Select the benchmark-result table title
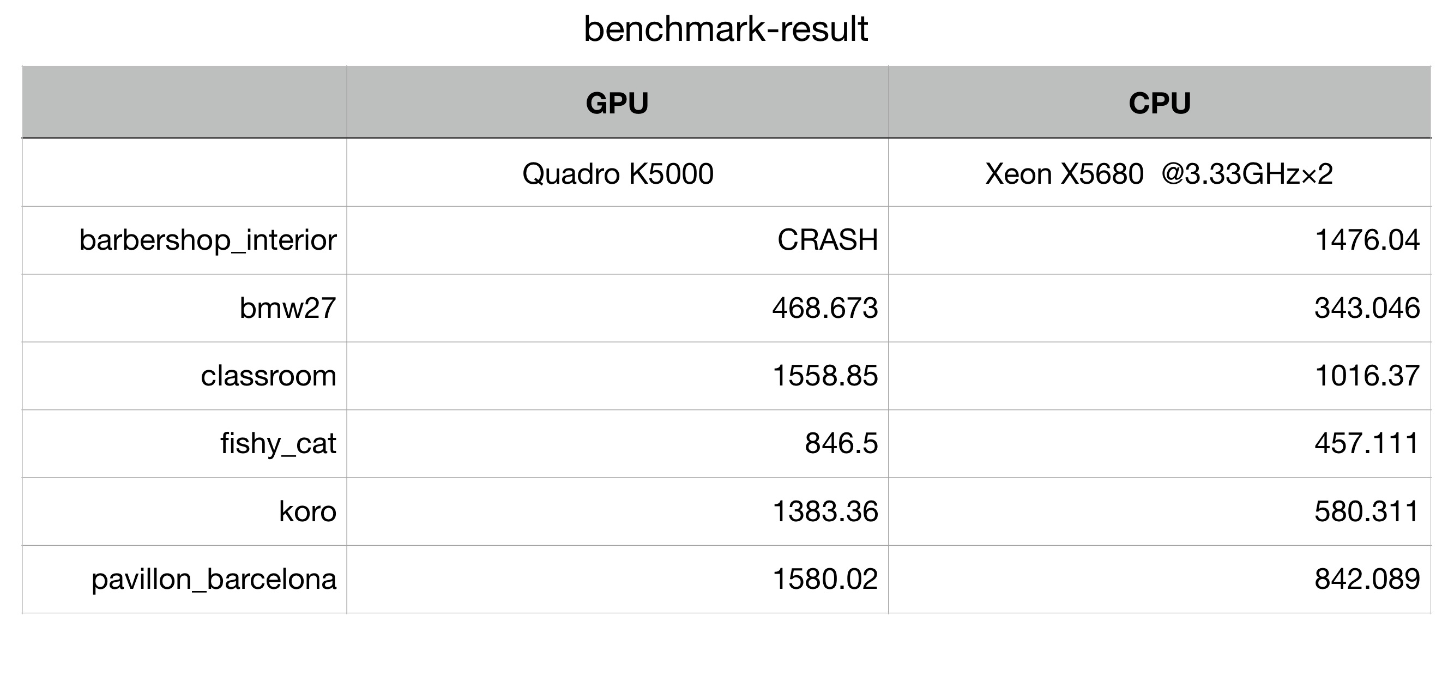The height and width of the screenshot is (681, 1454). coord(726,29)
